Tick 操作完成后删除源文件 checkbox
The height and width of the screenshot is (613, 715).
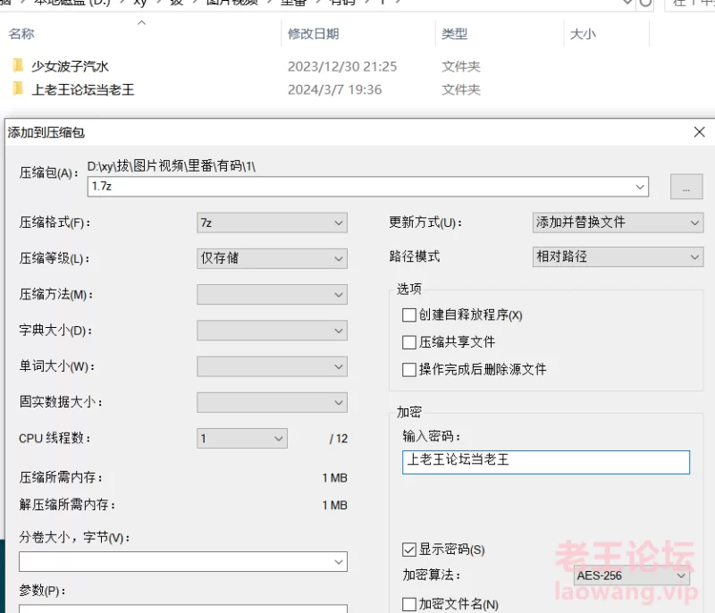pyautogui.click(x=409, y=370)
